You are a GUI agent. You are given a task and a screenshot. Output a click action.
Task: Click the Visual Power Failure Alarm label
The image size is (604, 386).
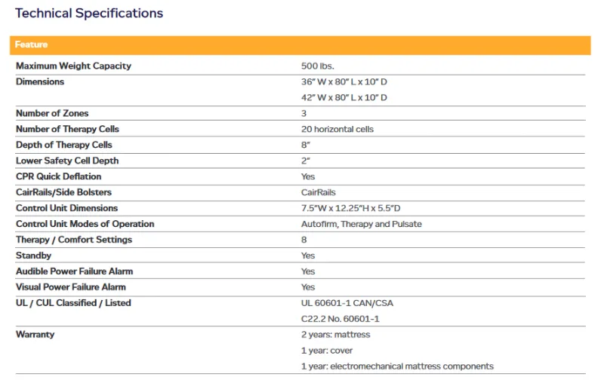pyautogui.click(x=70, y=287)
